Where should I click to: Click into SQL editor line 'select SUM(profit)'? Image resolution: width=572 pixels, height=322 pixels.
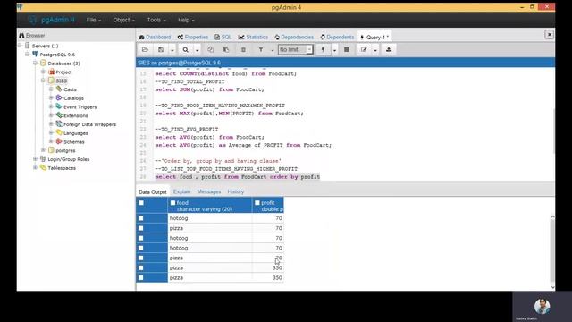point(209,89)
